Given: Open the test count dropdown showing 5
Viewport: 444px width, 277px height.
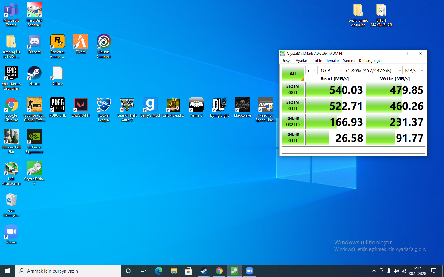Looking at the screenshot, I should tap(311, 70).
